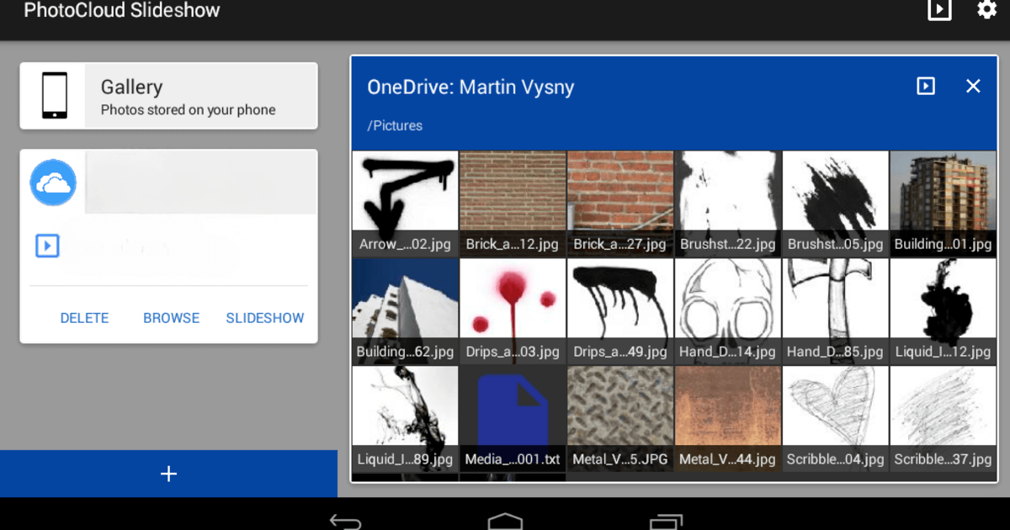This screenshot has height=530, width=1010.
Task: Play slideshow of OneDrive Pictures folder
Action: [x=926, y=86]
